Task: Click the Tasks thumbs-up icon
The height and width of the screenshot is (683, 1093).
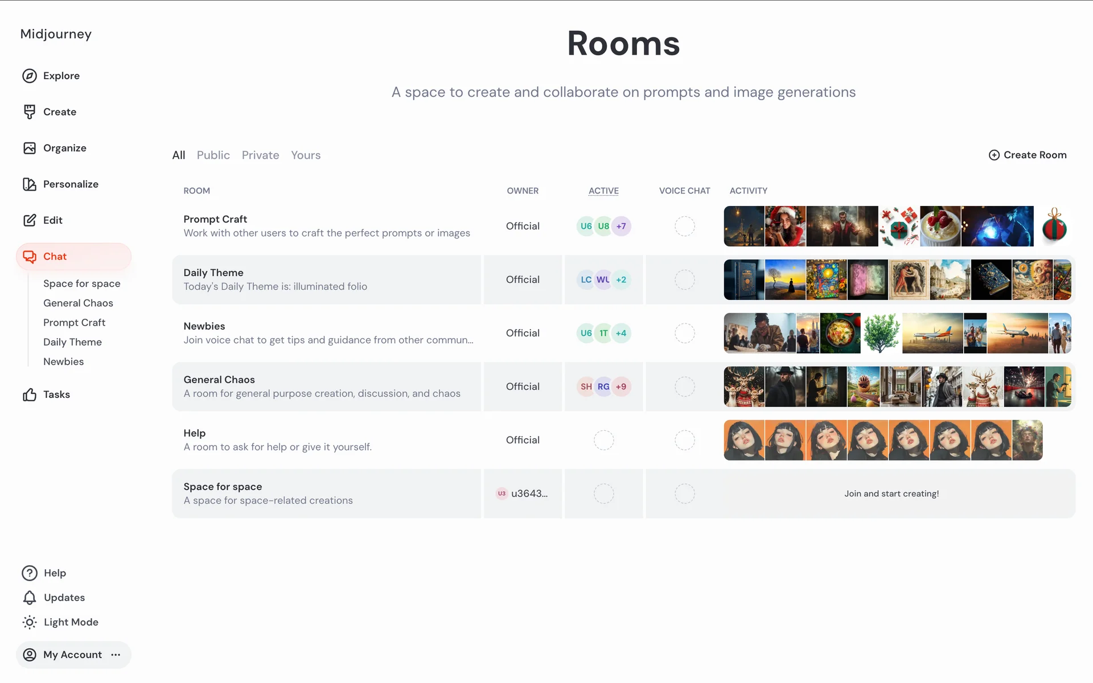Action: [30, 394]
